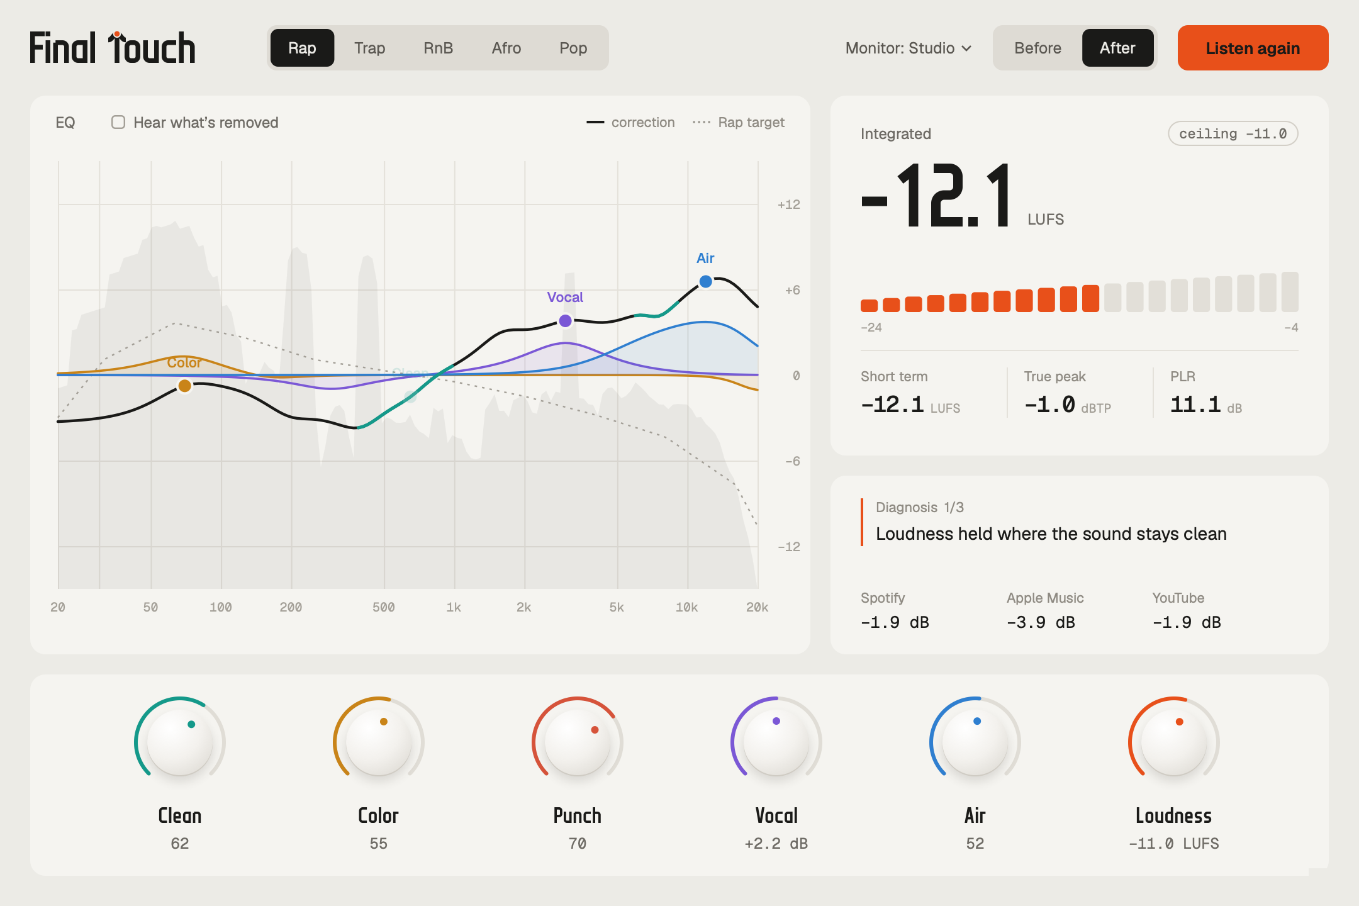The image size is (1359, 906).
Task: Adjust the Punch knob
Action: [x=577, y=742]
